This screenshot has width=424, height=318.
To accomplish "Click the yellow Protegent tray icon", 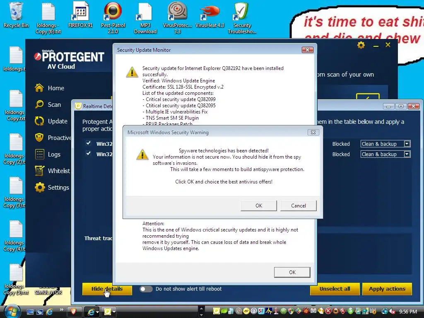I will pos(216,311).
